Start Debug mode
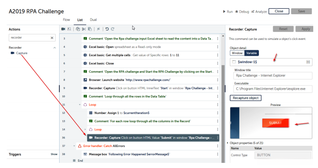The width and height of the screenshot is (318, 168). click(x=242, y=12)
